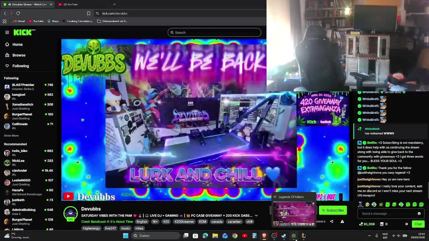
Task: Click the video stream player
Action: tap(205, 120)
